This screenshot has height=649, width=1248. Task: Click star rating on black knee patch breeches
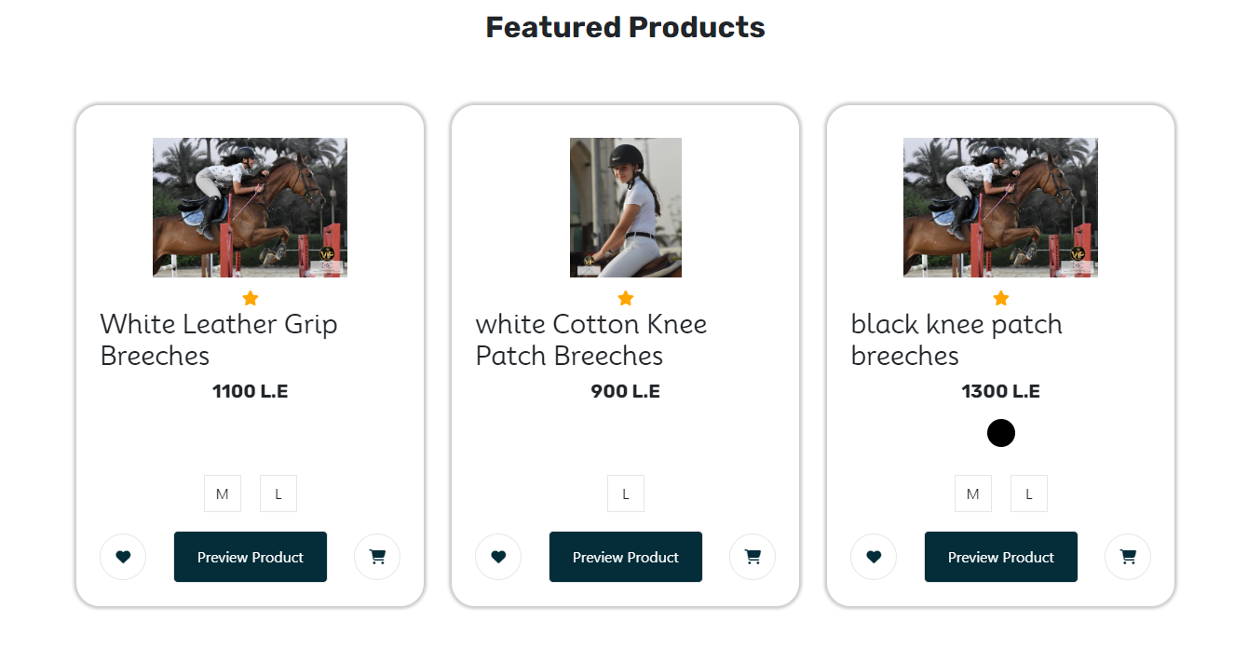click(x=1001, y=298)
